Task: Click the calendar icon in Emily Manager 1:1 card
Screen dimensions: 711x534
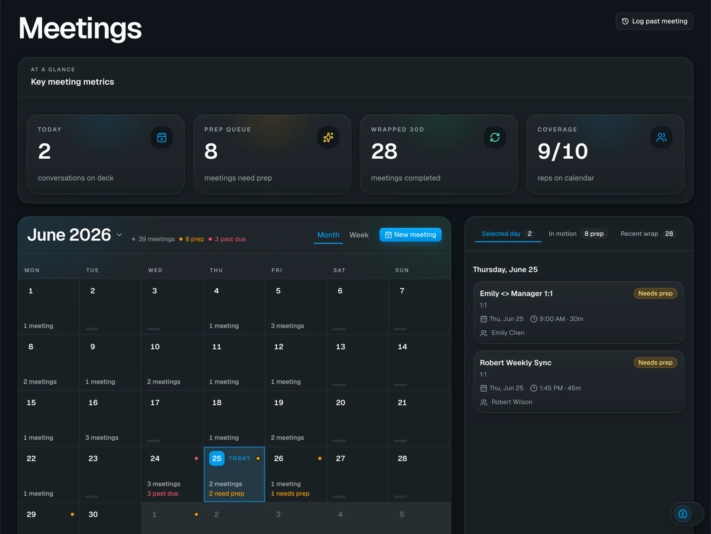Action: click(x=483, y=319)
